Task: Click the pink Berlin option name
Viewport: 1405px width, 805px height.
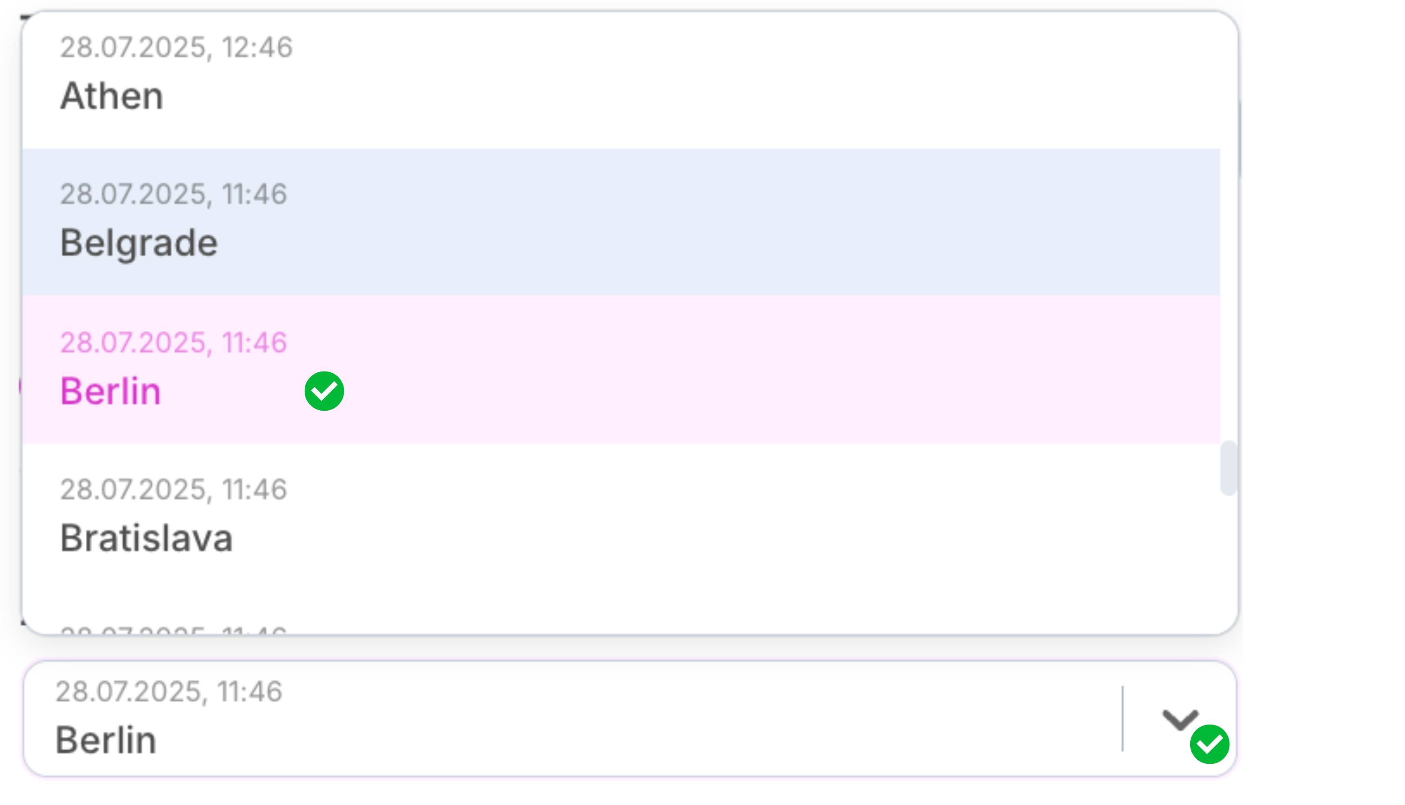Action: coord(111,391)
